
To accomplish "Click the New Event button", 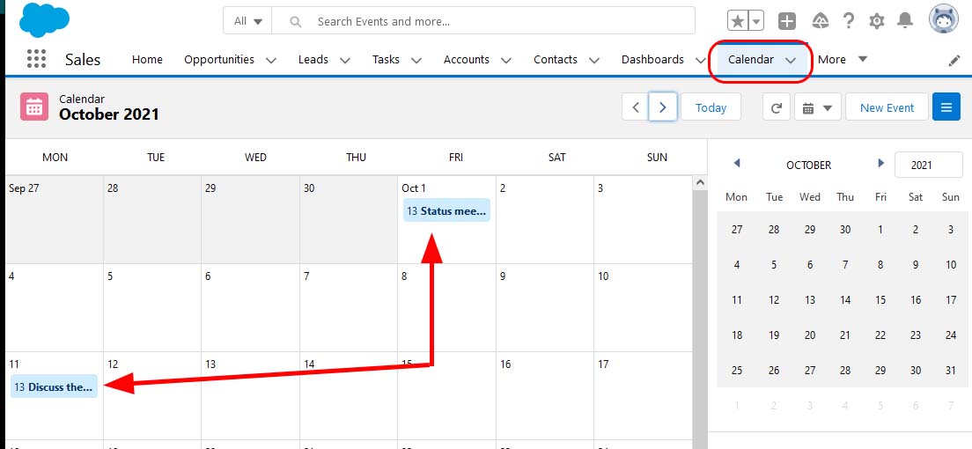I will coord(887,107).
